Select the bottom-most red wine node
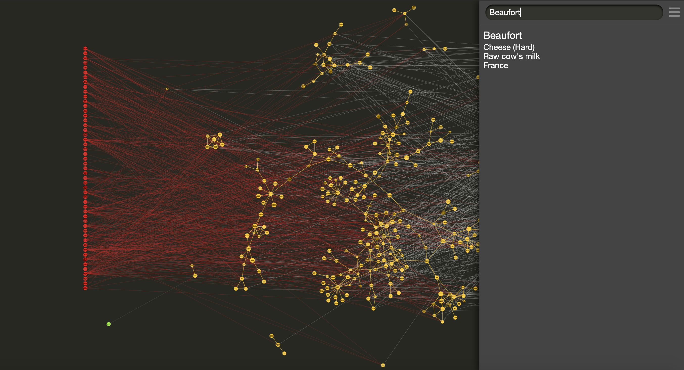This screenshot has width=684, height=370. (85, 288)
